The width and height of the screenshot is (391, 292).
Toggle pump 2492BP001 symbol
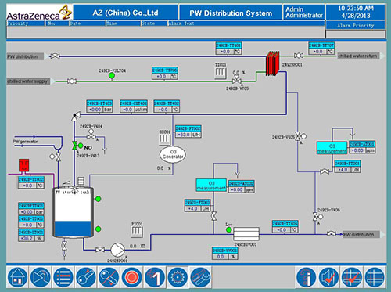pyautogui.click(x=117, y=250)
